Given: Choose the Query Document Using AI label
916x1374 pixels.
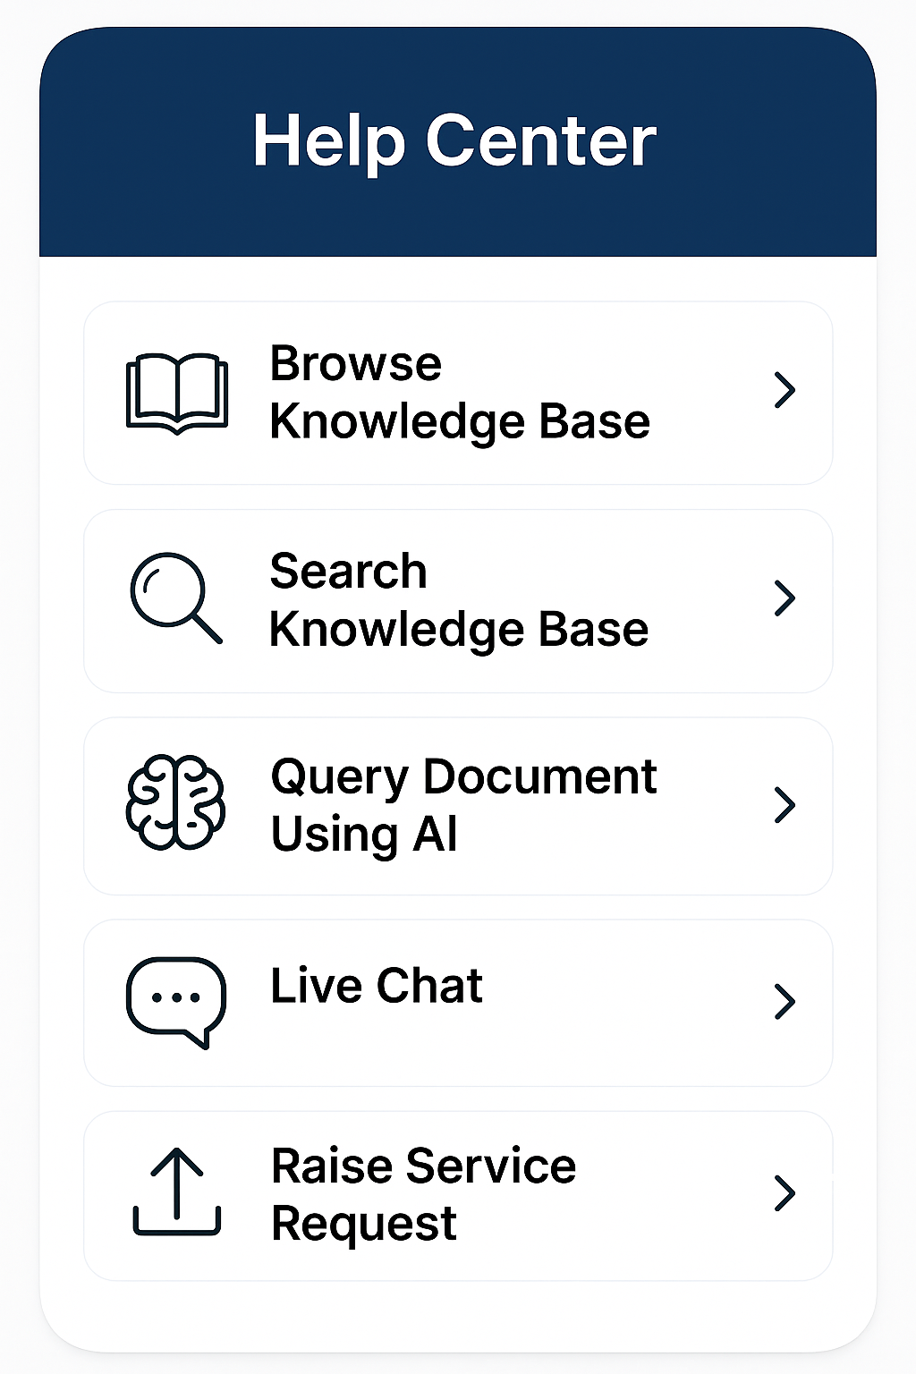Looking at the screenshot, I should [463, 805].
